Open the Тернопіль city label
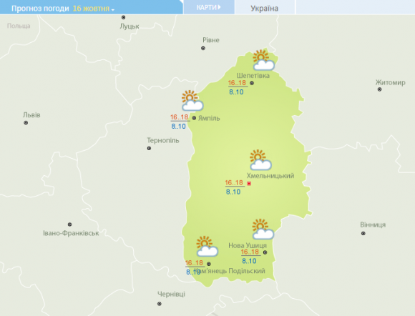Image resolution: width=415 pixels, height=316 pixels. pos(163,140)
